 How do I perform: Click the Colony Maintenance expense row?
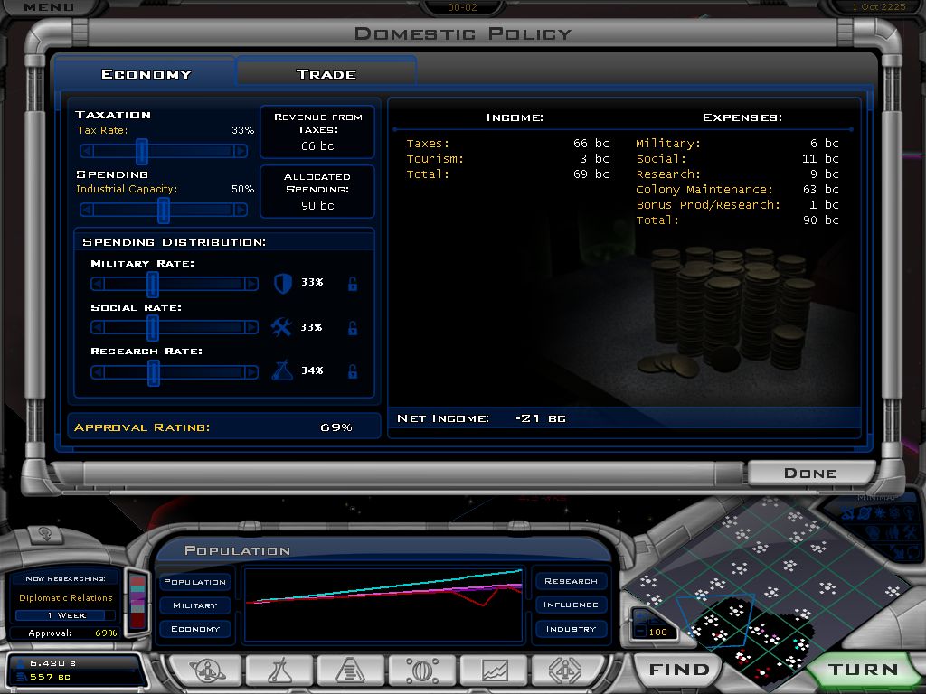coord(737,190)
